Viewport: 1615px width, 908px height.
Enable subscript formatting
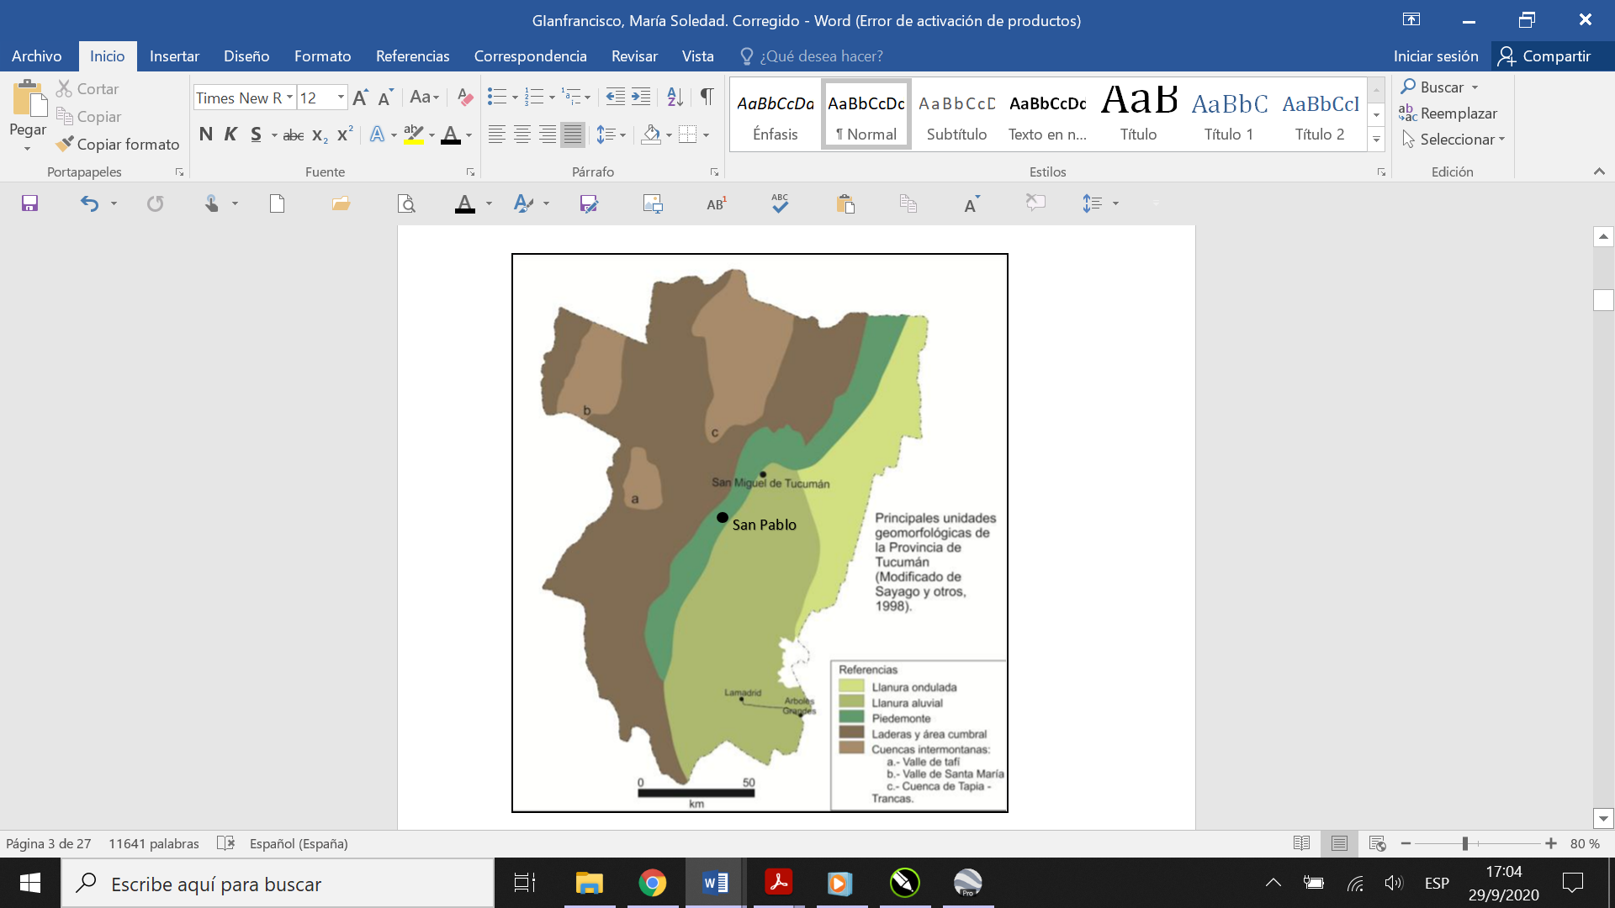(x=318, y=134)
